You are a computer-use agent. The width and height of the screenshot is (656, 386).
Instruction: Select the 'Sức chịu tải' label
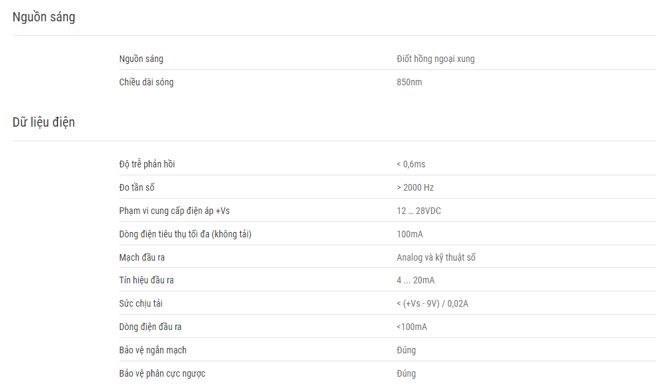point(141,304)
